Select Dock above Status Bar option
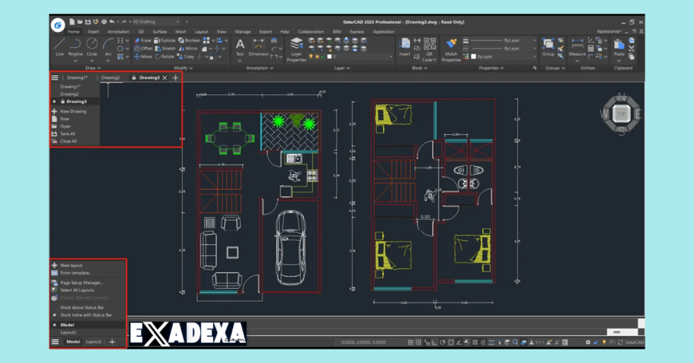This screenshot has height=363, width=694. coord(82,307)
